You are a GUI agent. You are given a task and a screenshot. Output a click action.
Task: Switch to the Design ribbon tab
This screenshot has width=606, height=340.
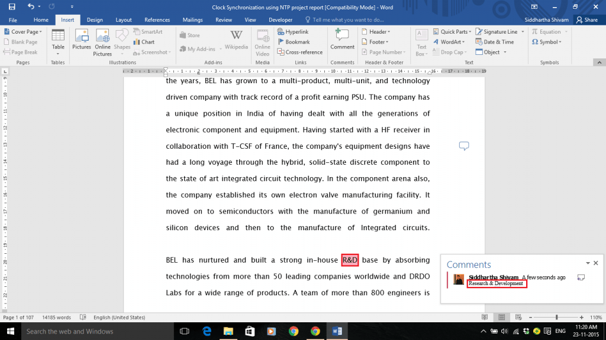click(x=94, y=19)
